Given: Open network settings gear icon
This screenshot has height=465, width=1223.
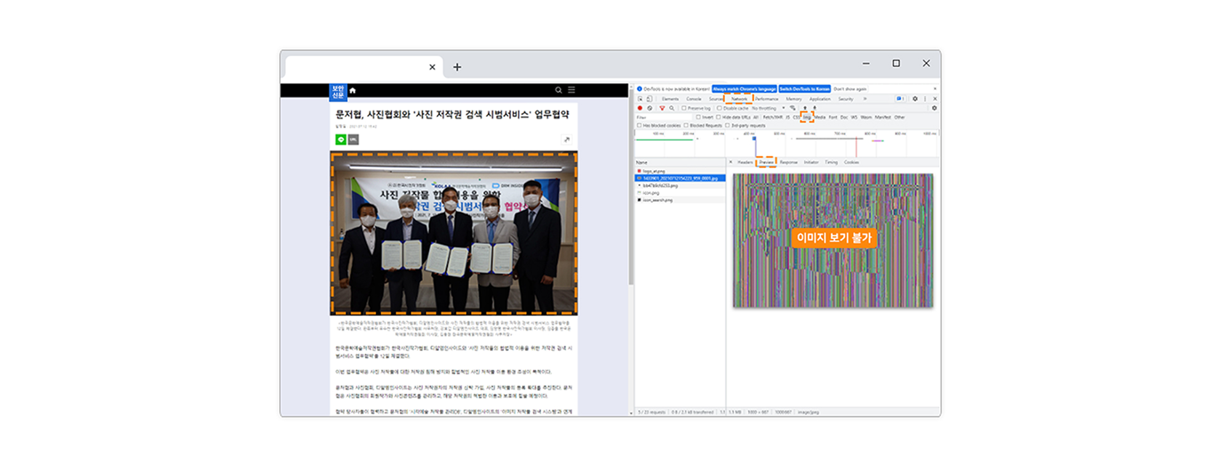Looking at the screenshot, I should point(934,108).
